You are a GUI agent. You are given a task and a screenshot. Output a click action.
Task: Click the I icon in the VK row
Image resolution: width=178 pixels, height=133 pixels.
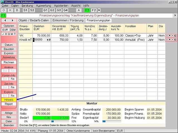coord(167,36)
